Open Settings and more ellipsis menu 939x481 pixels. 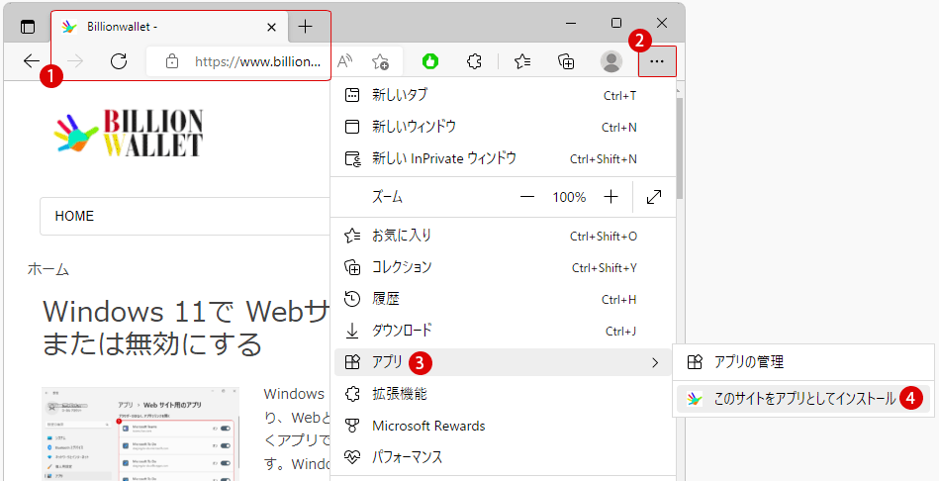tap(657, 61)
